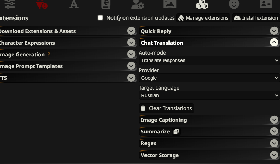Open the character management ID card icon
The height and width of the screenshot is (164, 280).
266,4
